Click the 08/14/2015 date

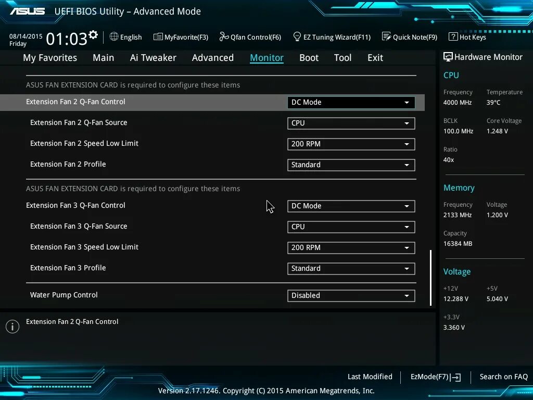(x=26, y=36)
